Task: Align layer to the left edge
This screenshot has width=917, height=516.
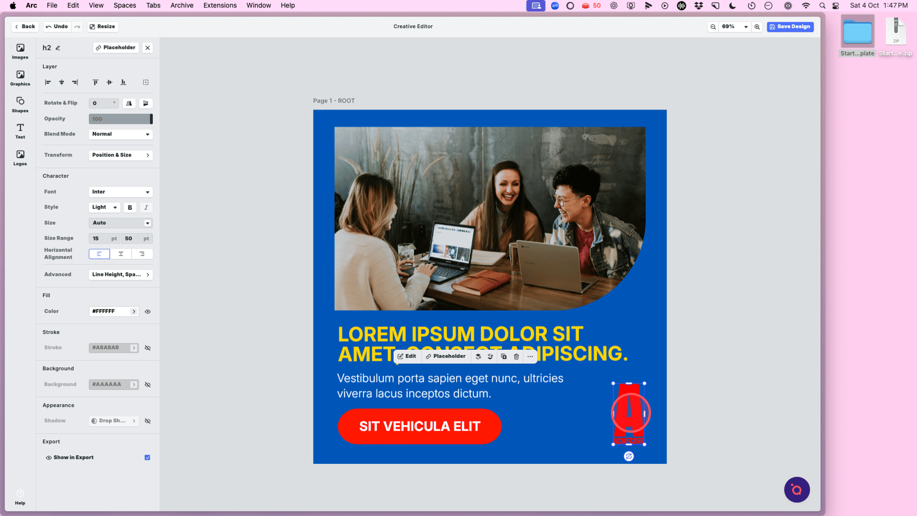Action: pyautogui.click(x=48, y=83)
